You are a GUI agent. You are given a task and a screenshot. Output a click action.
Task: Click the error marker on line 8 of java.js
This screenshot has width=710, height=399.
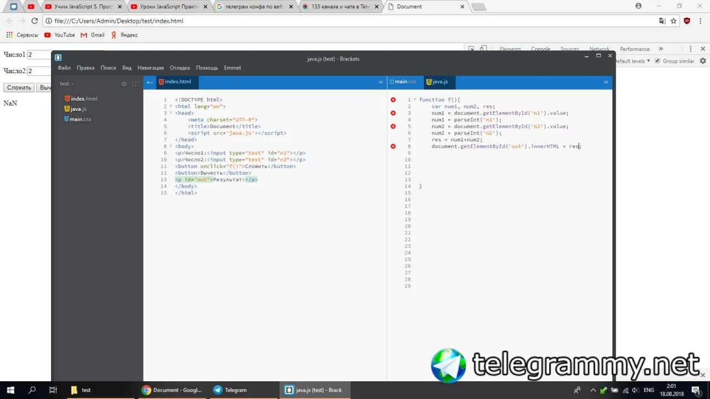click(393, 146)
